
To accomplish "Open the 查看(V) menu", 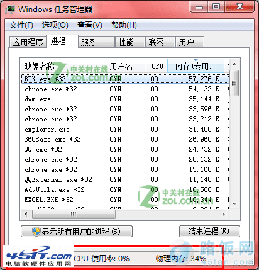I will click(89, 25).
